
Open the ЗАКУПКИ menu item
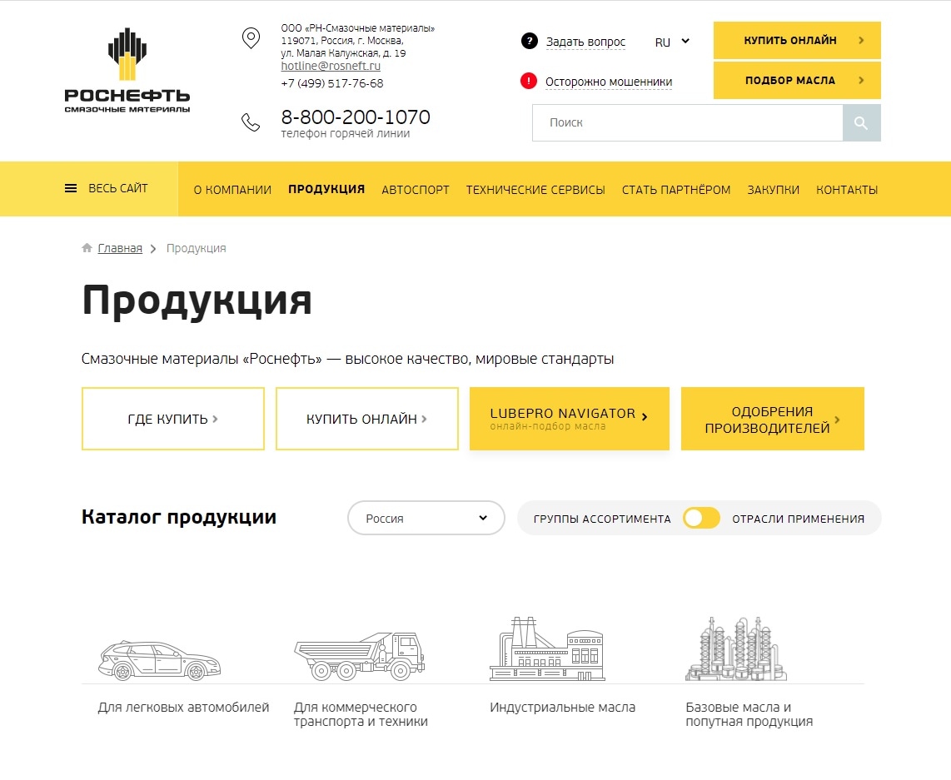(x=774, y=190)
